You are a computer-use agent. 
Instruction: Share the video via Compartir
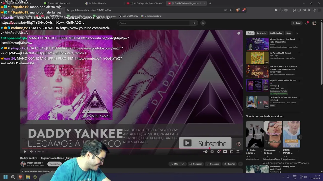(x=196, y=164)
